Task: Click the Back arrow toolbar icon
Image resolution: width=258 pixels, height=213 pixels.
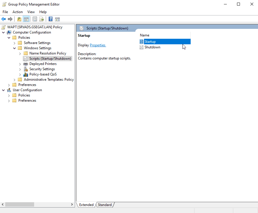Action: click(3, 19)
